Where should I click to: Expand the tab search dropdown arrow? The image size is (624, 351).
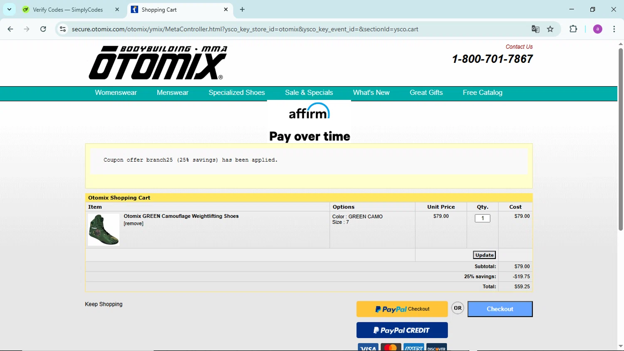pyautogui.click(x=9, y=10)
